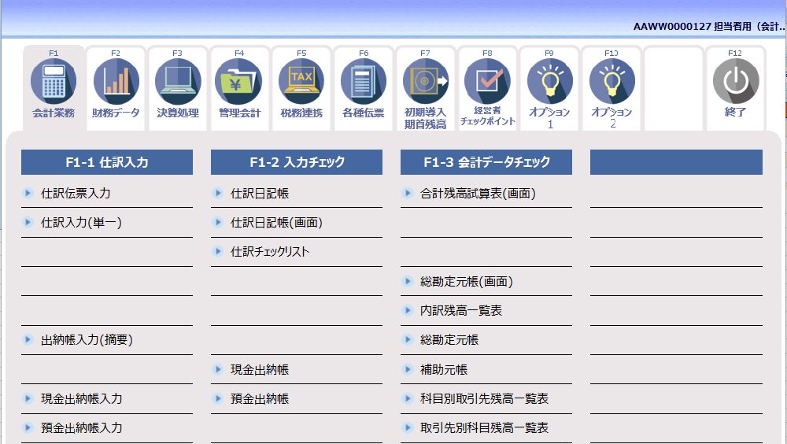787x444 pixels.
Task: Open 科目別取引先残高一覧表 link
Action: [x=484, y=399]
